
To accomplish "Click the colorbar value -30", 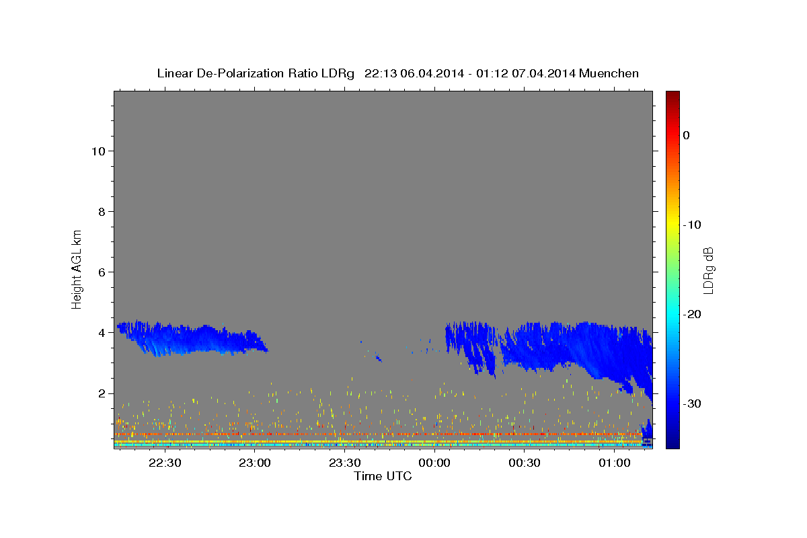I will [x=693, y=403].
